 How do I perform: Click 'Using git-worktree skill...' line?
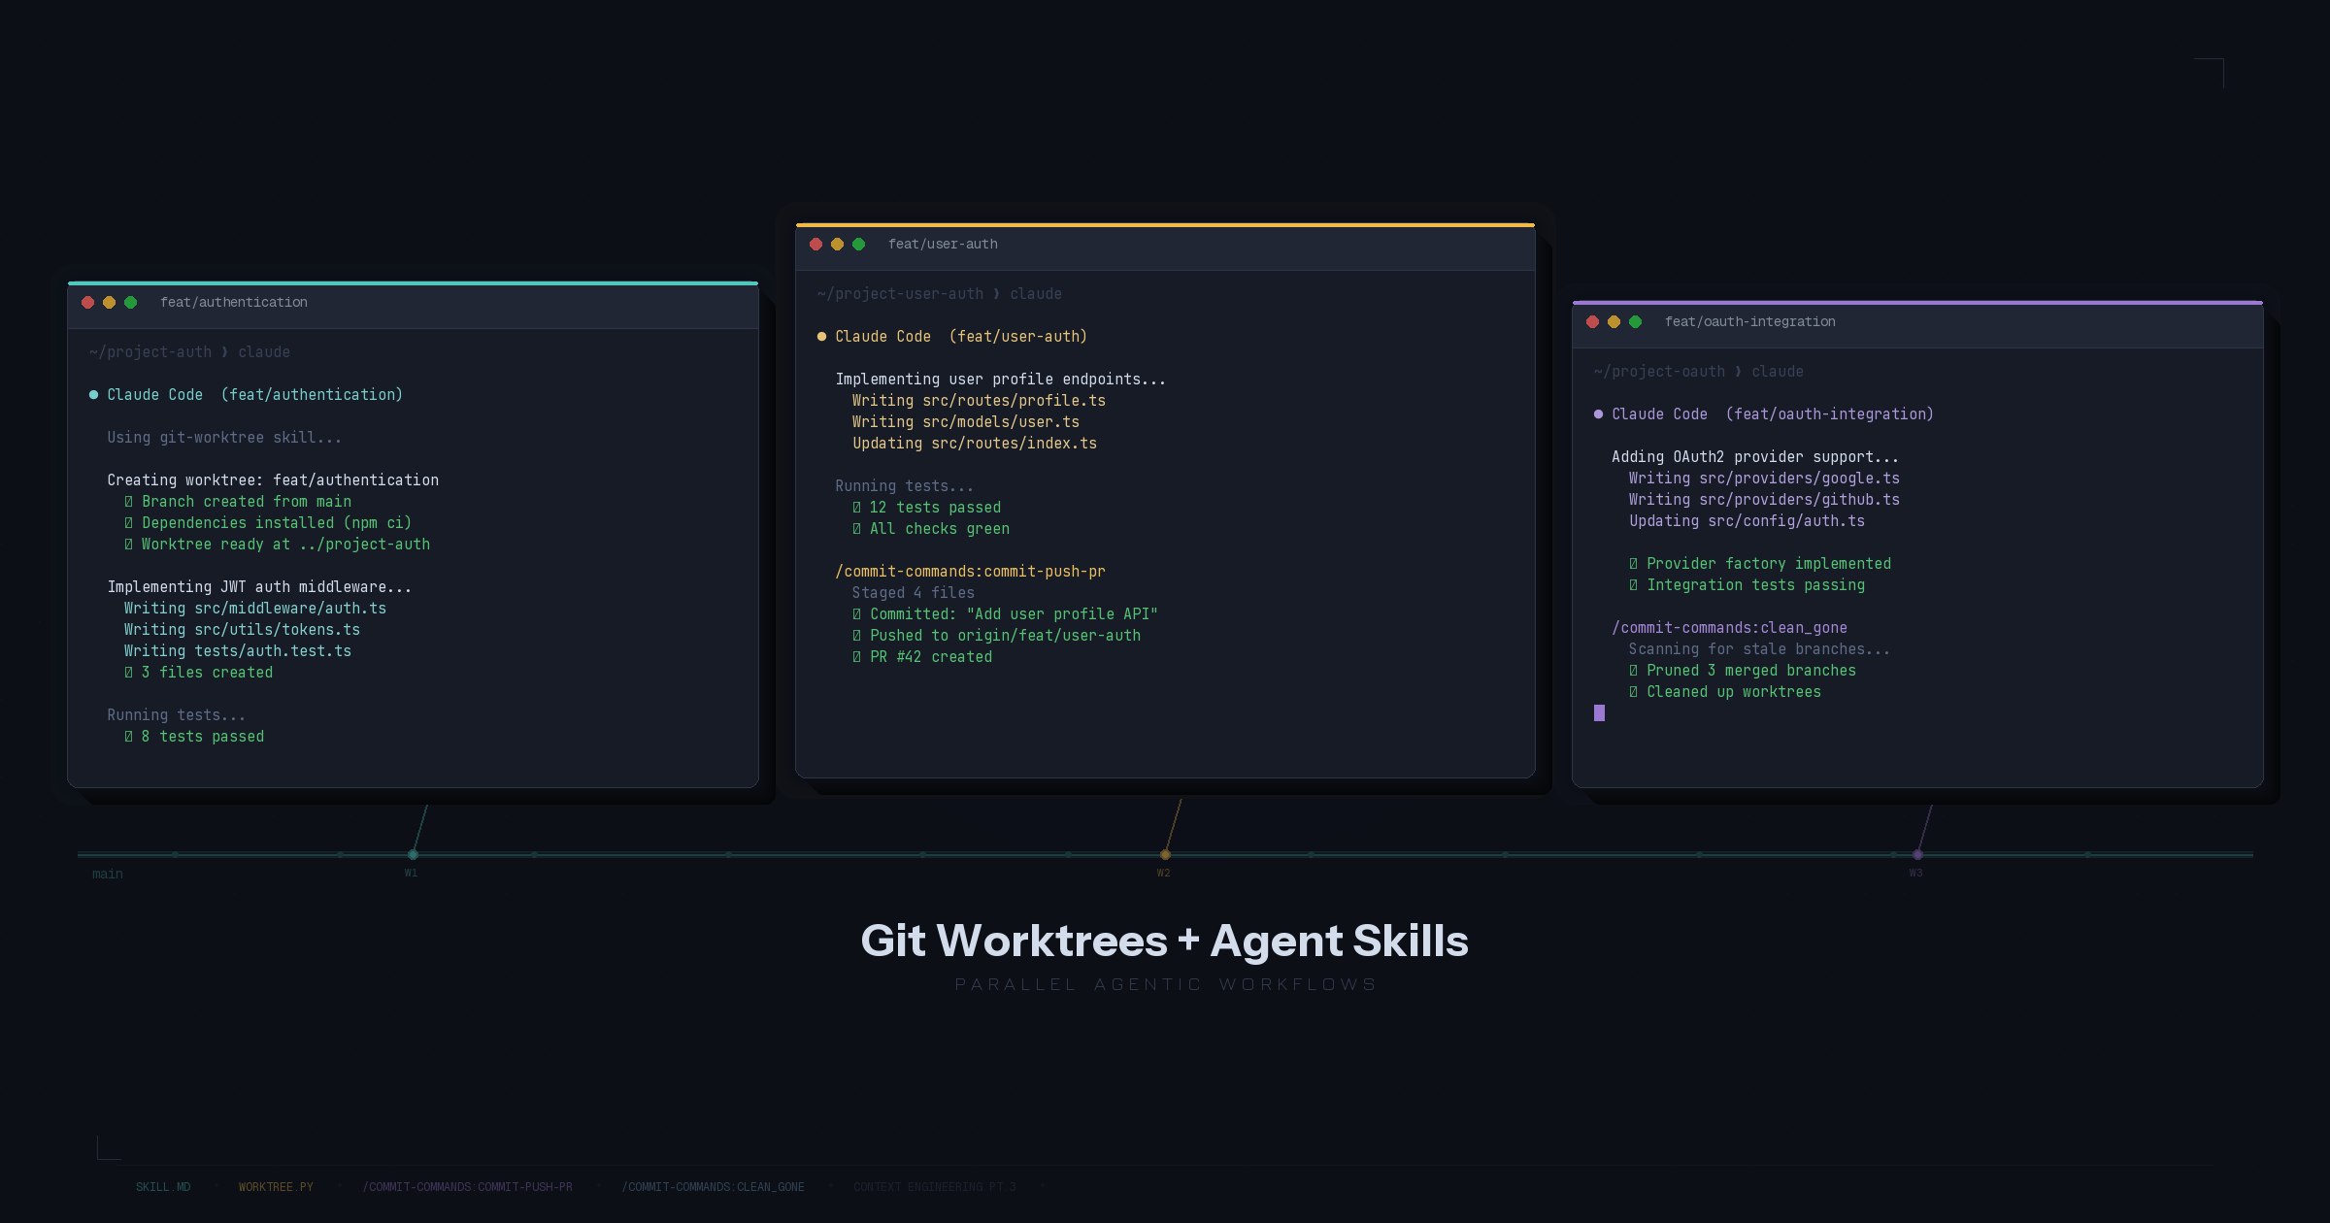(x=224, y=438)
